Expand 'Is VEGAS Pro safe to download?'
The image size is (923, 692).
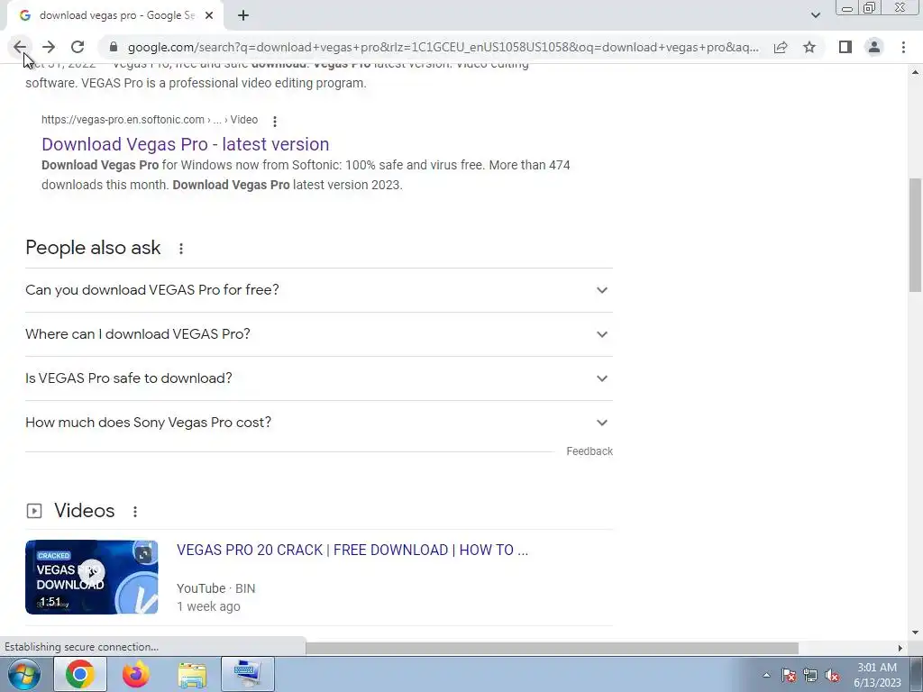click(319, 378)
